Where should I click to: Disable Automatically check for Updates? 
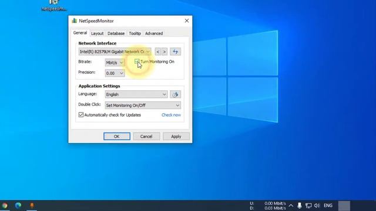81,115
